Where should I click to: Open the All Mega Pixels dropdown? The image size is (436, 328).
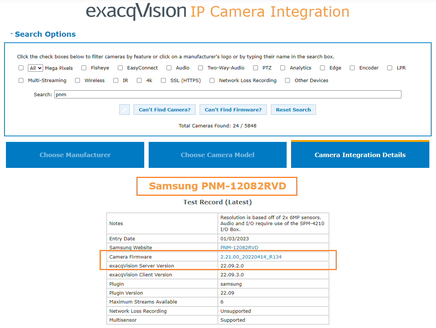click(x=35, y=68)
